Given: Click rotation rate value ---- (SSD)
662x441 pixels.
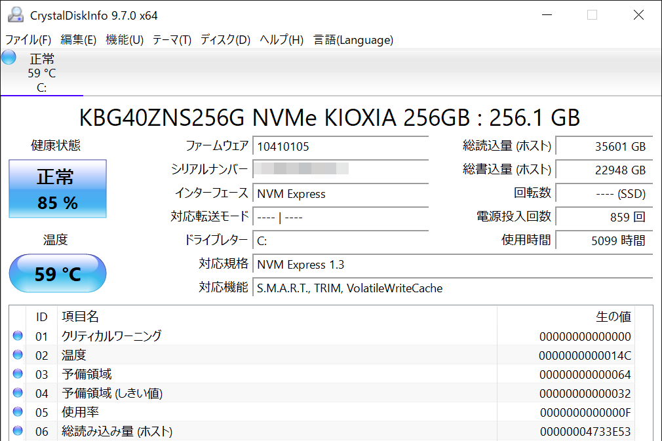Looking at the screenshot, I should (604, 194).
